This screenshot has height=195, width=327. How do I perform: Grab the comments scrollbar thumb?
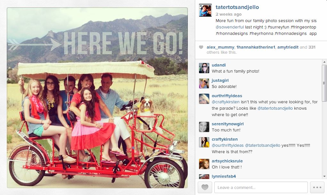coord(324,83)
